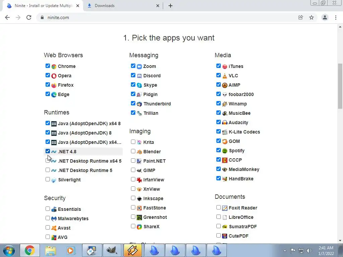Click the iTunes app icon
Viewport: 343px width, 257px height.
pyautogui.click(x=225, y=67)
